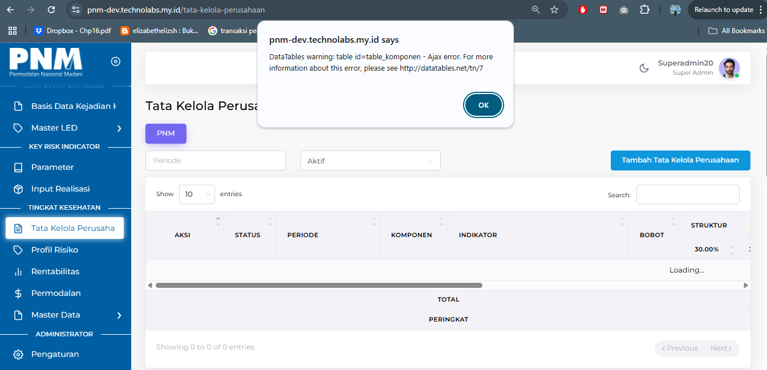
Task: Open the All Bookmarks folder
Action: pos(736,31)
